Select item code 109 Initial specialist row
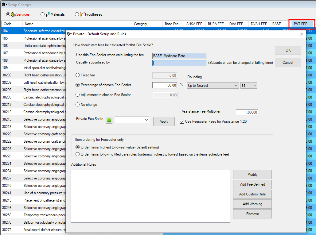The width and height of the screenshot is (316, 235). (x=34, y=68)
